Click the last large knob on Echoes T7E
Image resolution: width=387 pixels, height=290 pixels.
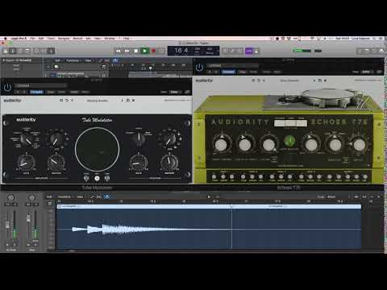click(359, 144)
